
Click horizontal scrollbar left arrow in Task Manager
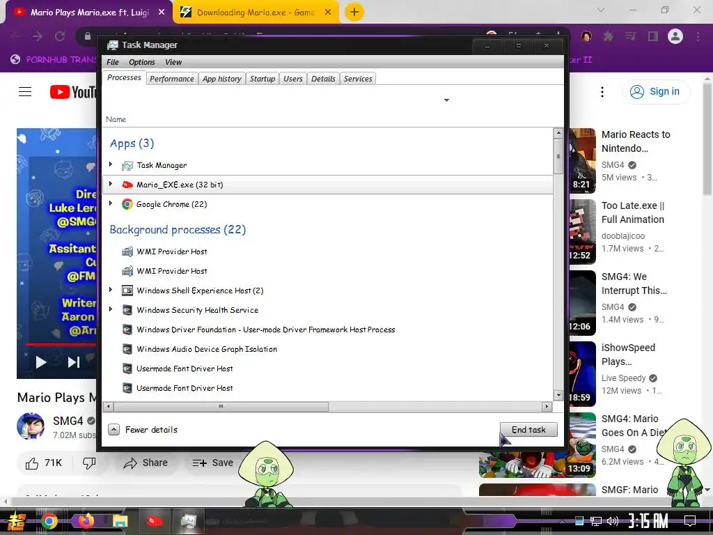pos(108,407)
